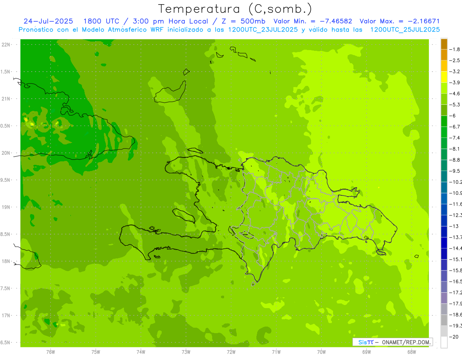Pick the amber swatch between -2.5 and -3.2
The image size is (462, 357).
coord(444,66)
